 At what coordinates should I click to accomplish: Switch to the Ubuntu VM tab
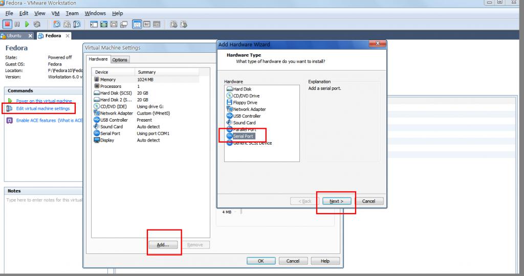(x=14, y=36)
